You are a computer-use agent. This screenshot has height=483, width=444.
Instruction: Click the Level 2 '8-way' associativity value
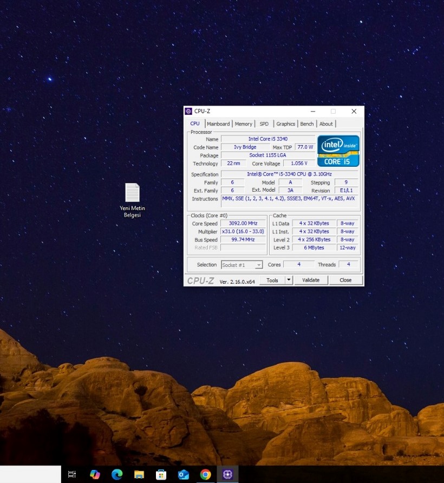tap(348, 239)
